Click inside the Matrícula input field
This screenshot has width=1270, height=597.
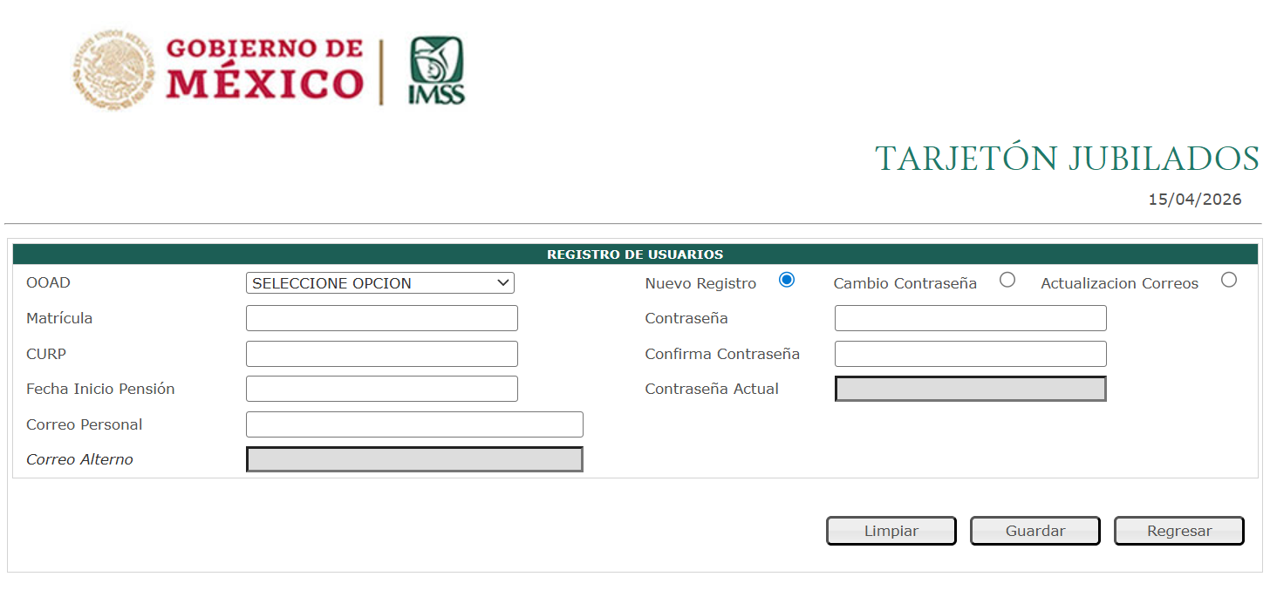(x=381, y=317)
